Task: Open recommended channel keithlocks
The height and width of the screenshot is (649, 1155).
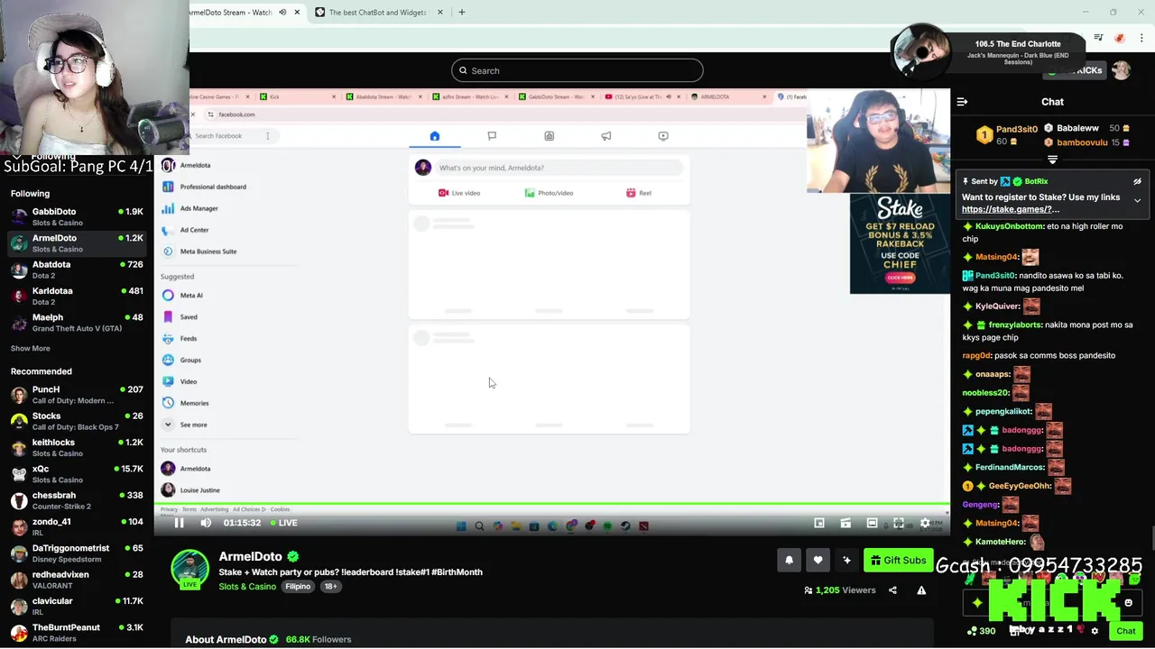Action: (x=77, y=448)
